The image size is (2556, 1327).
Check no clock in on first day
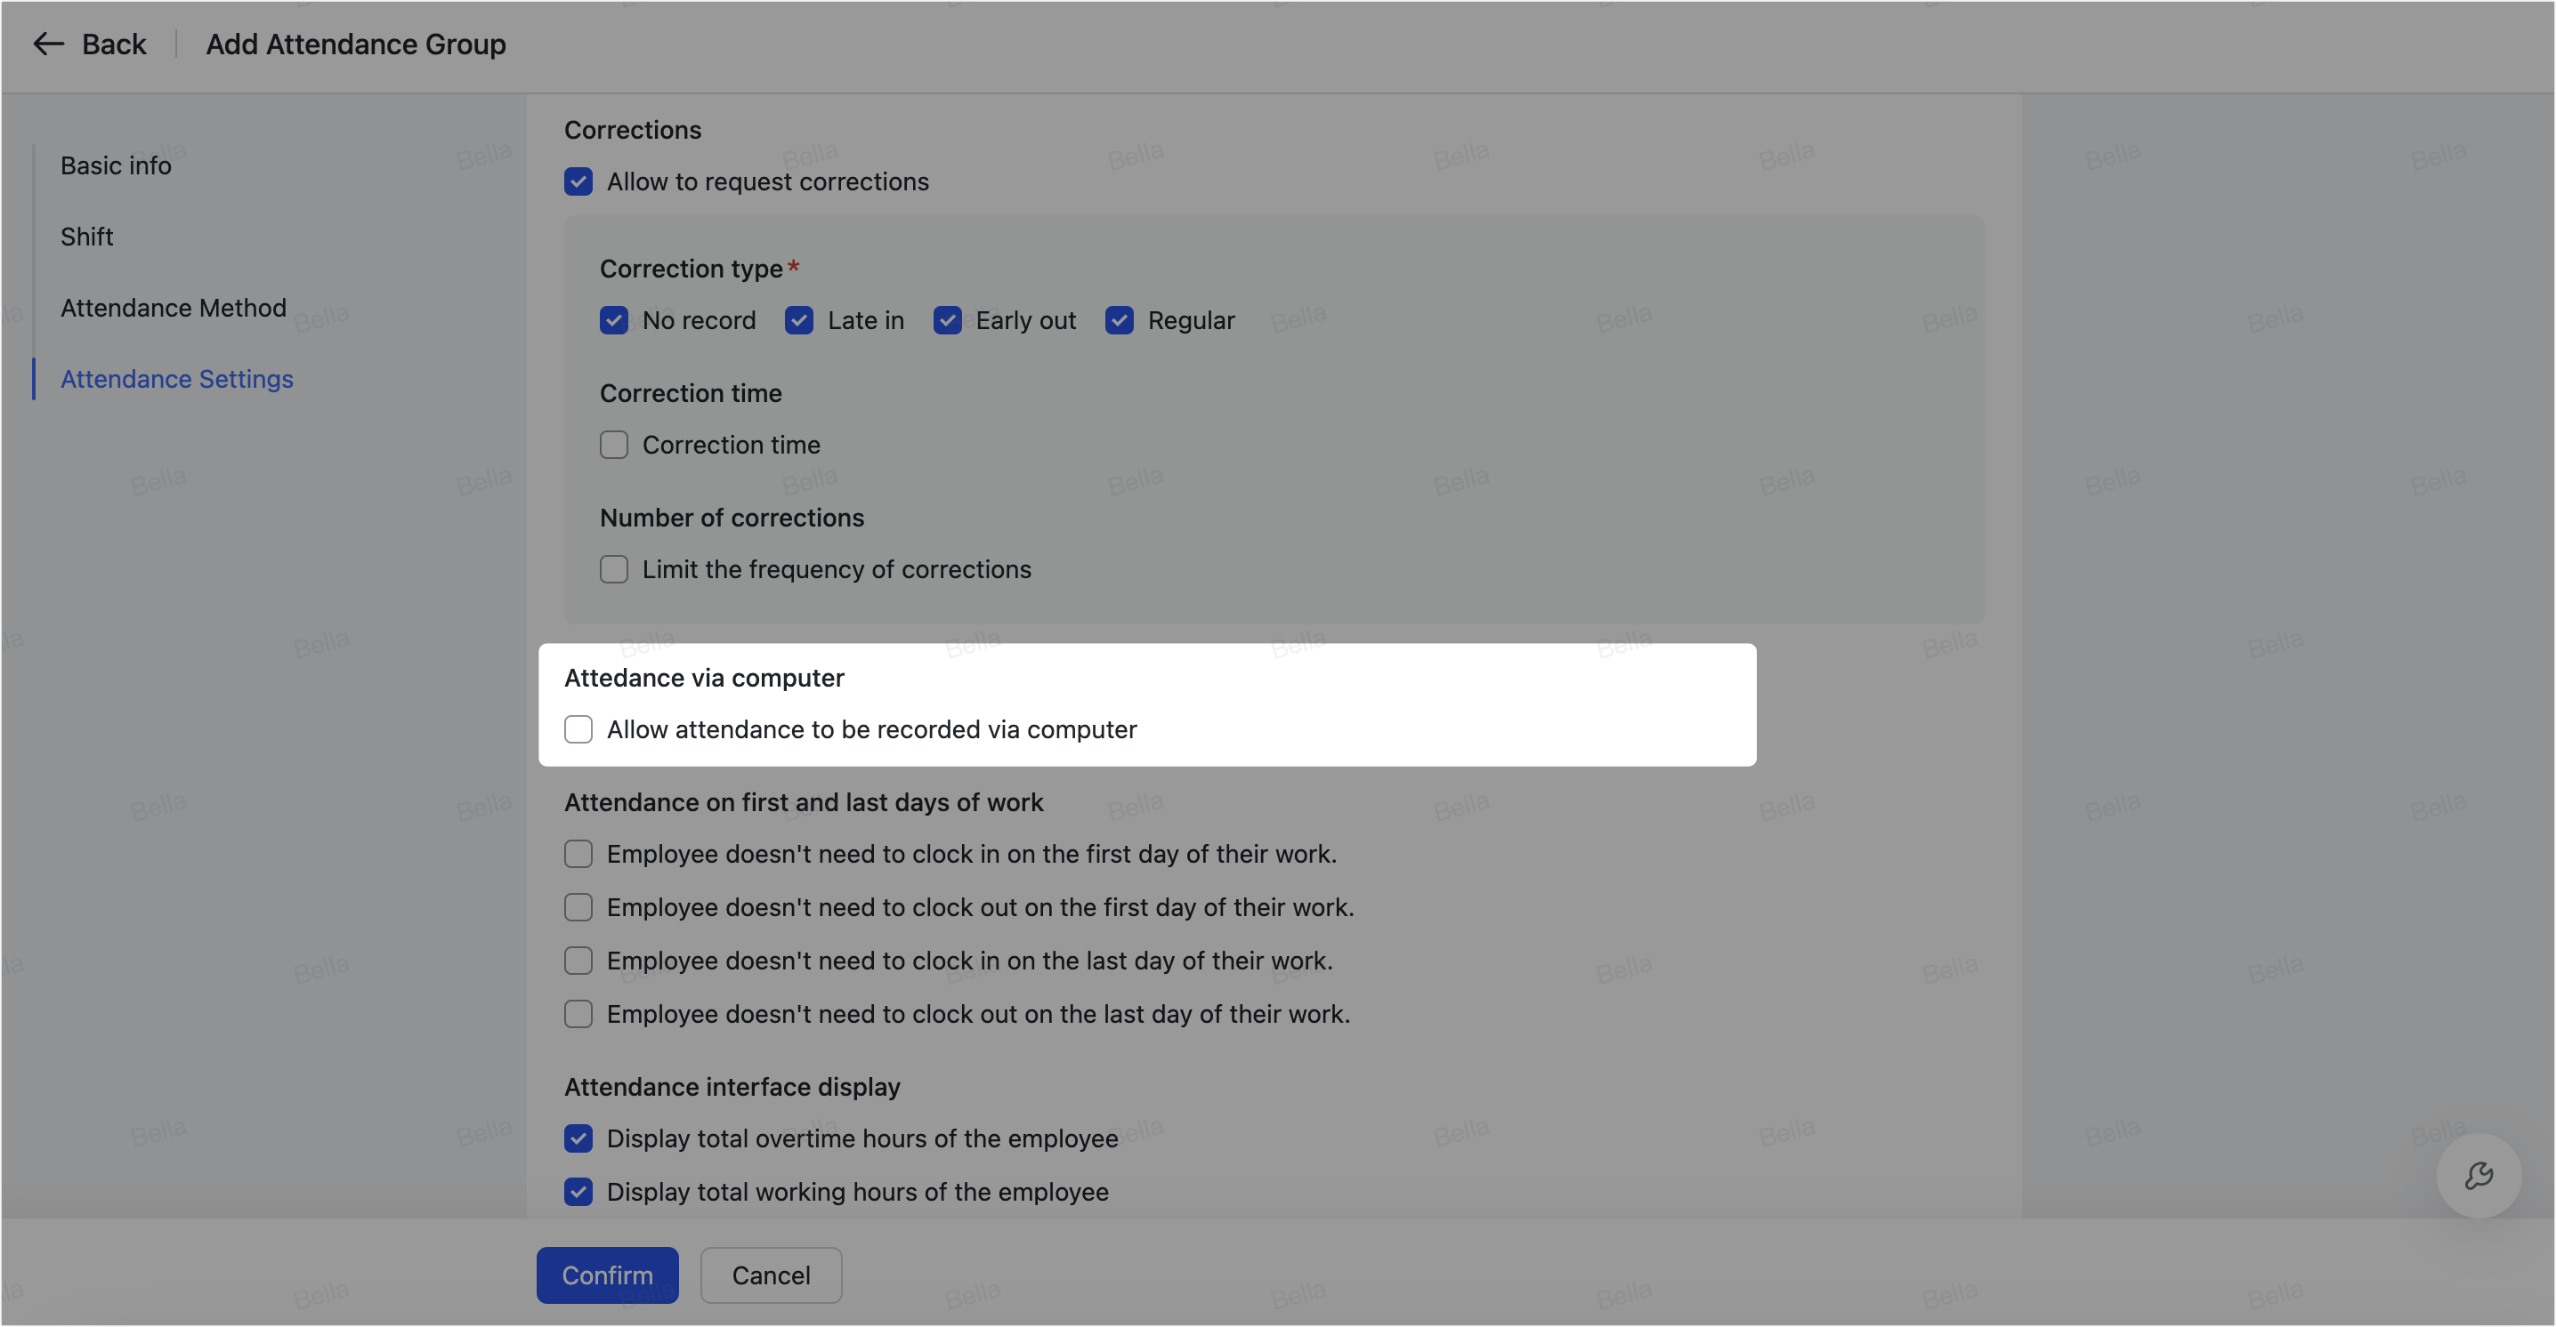point(578,854)
